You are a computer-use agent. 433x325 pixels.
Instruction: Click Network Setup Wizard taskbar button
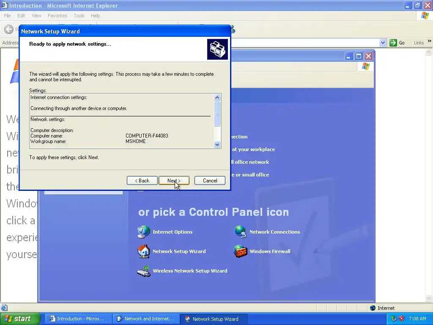[x=214, y=319]
